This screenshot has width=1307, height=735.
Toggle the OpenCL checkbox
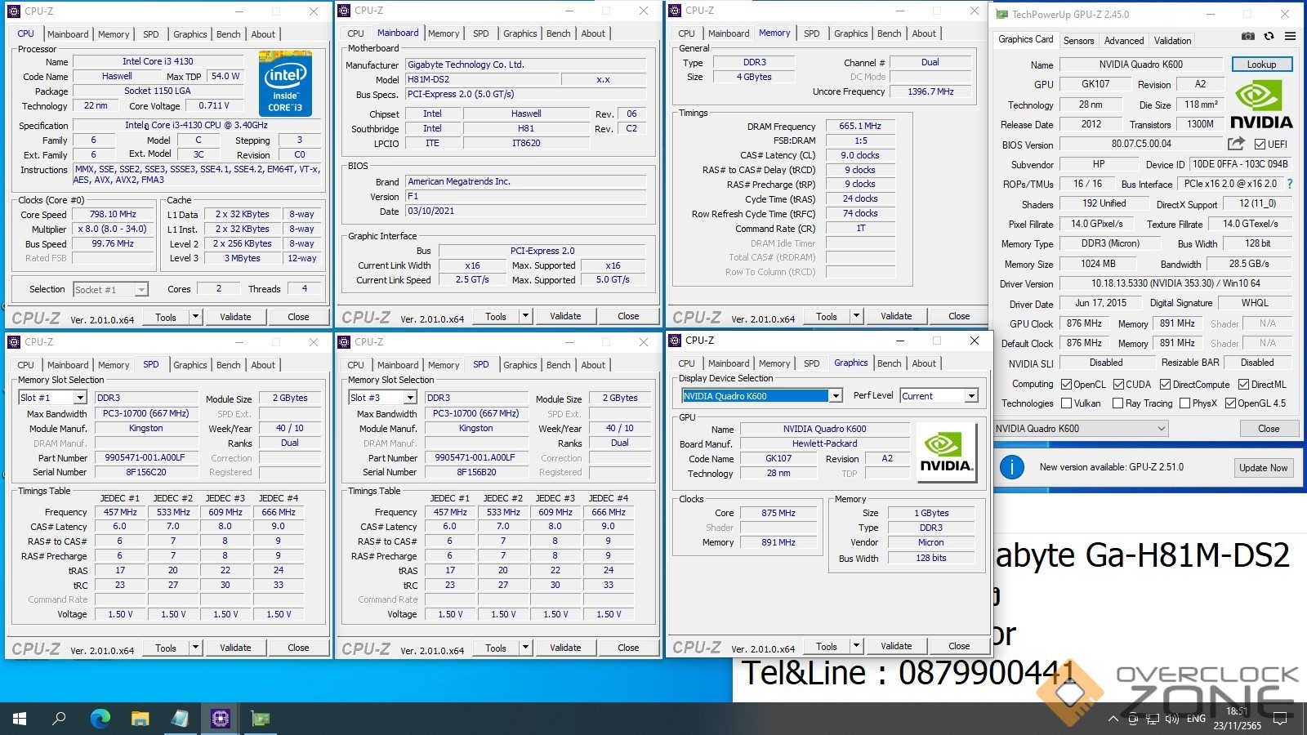coord(1066,385)
